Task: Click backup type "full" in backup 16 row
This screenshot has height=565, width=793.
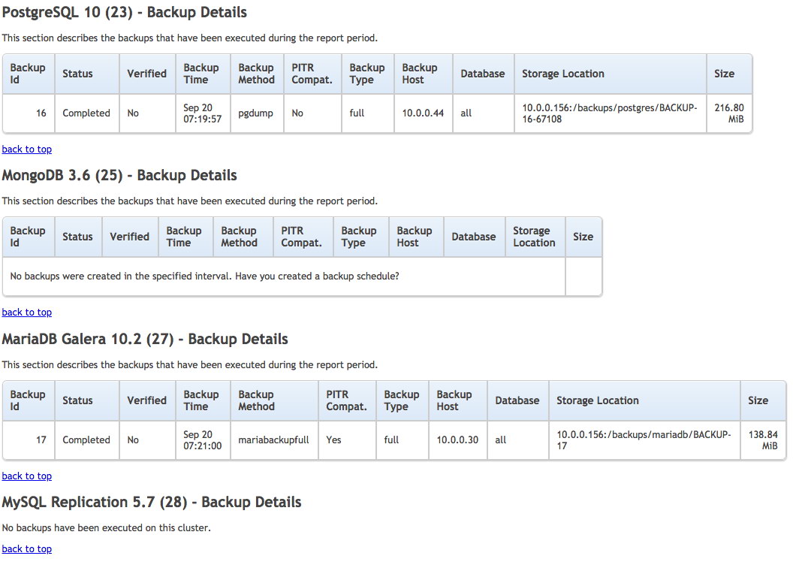Action: click(x=357, y=113)
